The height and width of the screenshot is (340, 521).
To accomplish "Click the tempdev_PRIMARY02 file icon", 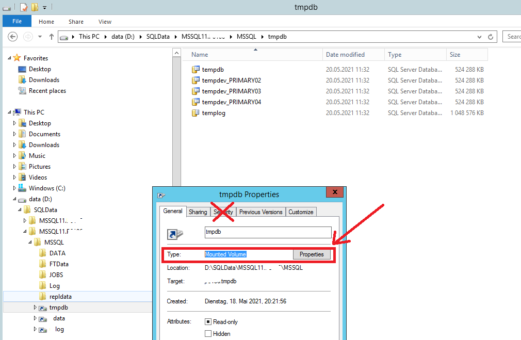I will (x=196, y=80).
